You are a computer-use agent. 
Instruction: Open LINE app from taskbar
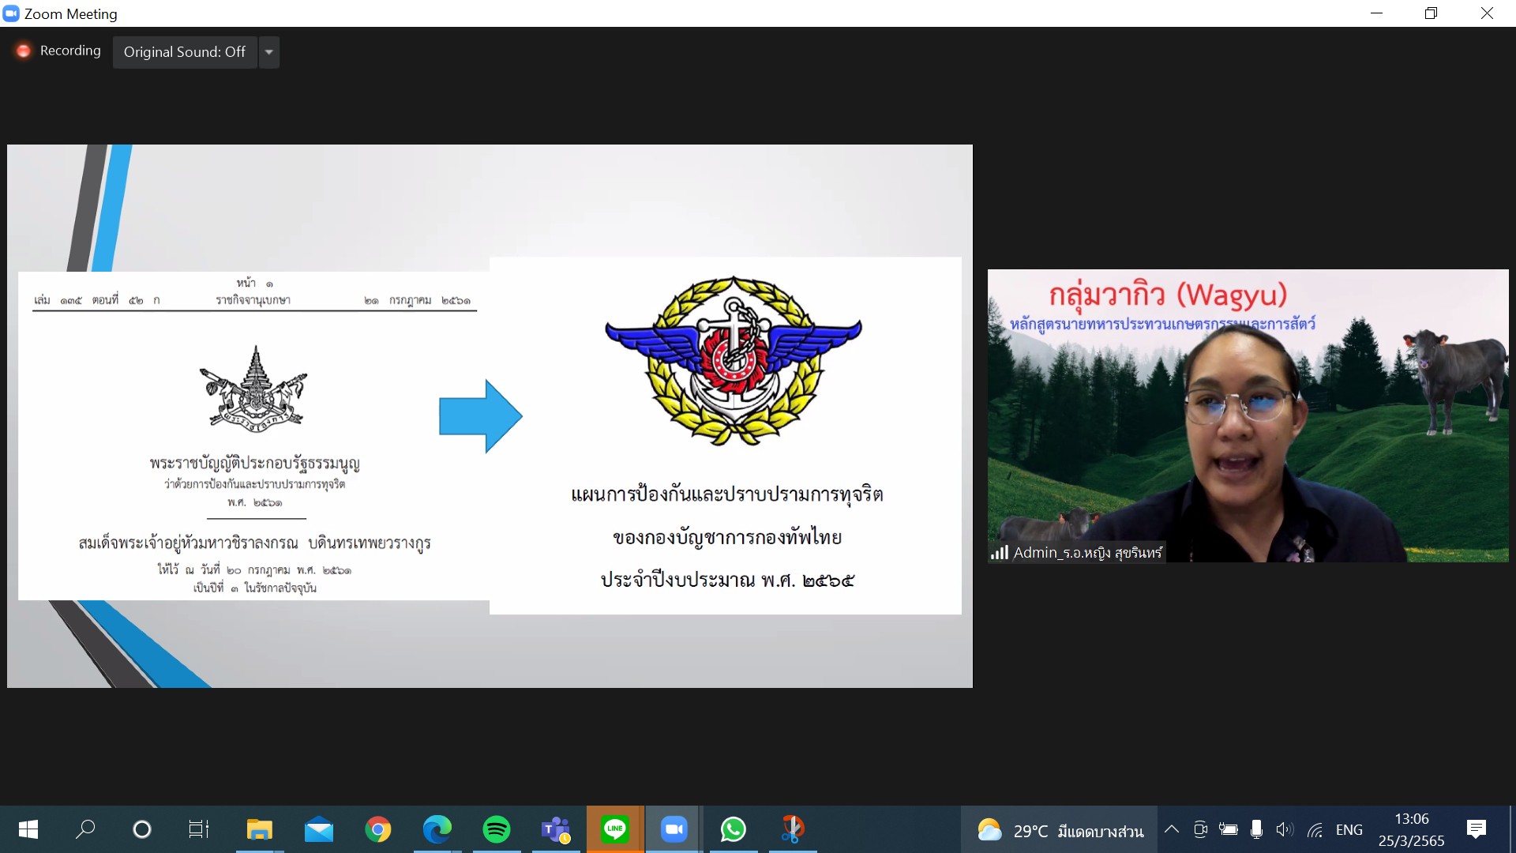click(x=615, y=829)
